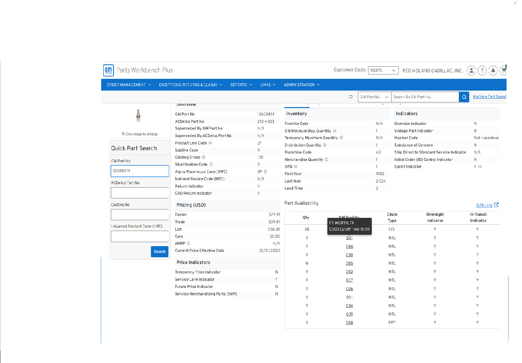Show info for Temporary Maximum Quantity
Viewport: 522px width, 363px height.
point(341,138)
